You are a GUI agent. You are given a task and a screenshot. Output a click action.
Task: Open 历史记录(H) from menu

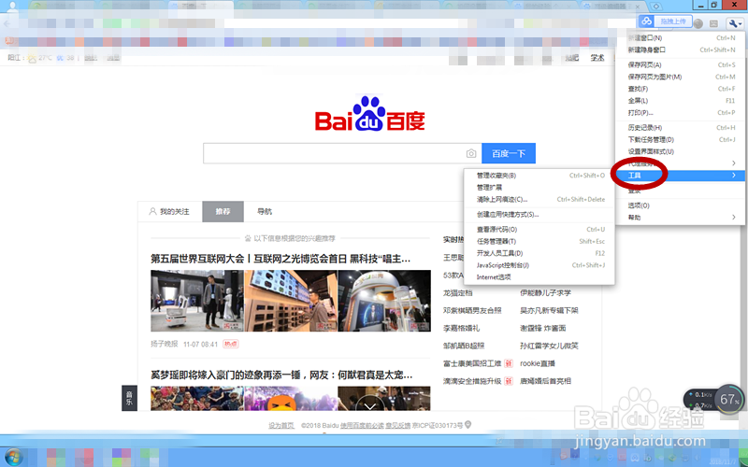pos(682,128)
